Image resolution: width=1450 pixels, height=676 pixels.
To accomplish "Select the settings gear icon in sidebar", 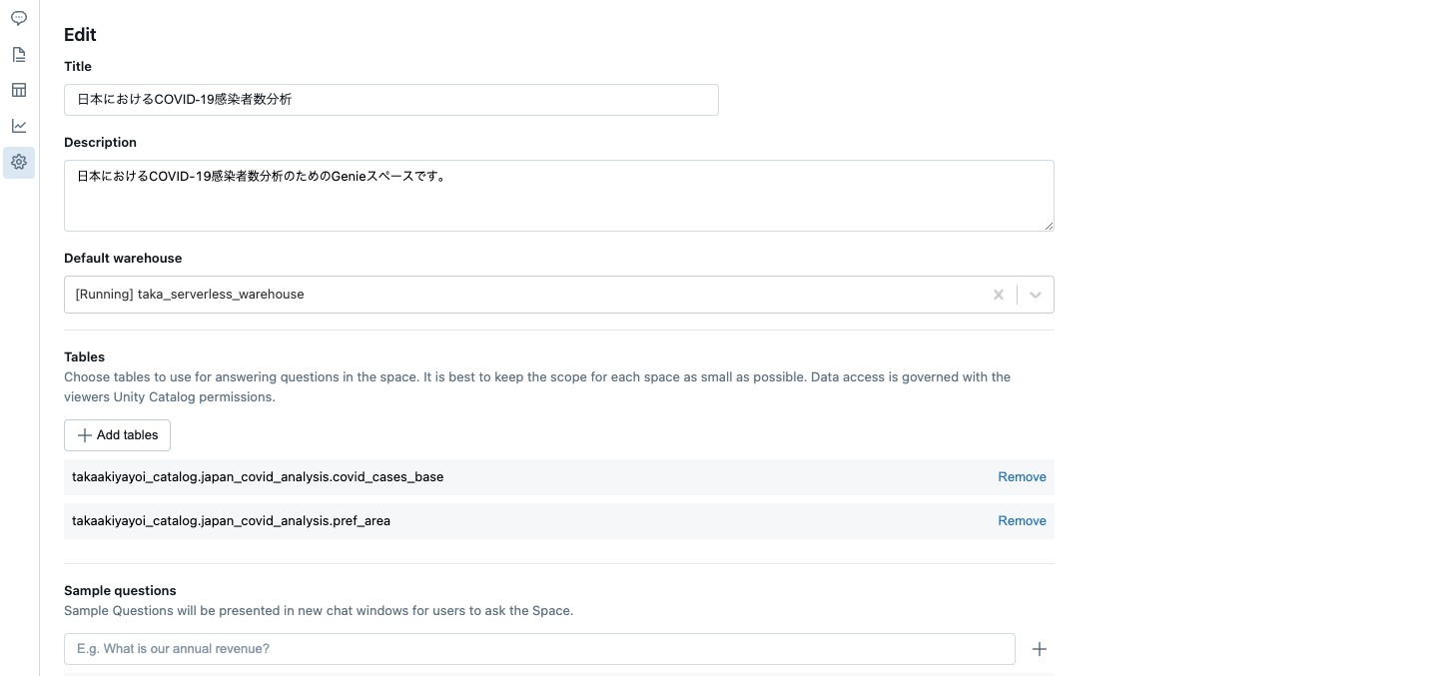I will click(x=18, y=162).
